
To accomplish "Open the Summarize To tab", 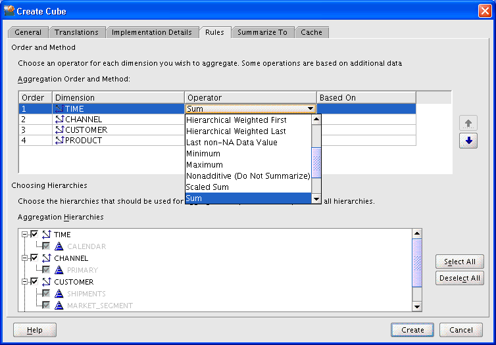I will point(262,32).
